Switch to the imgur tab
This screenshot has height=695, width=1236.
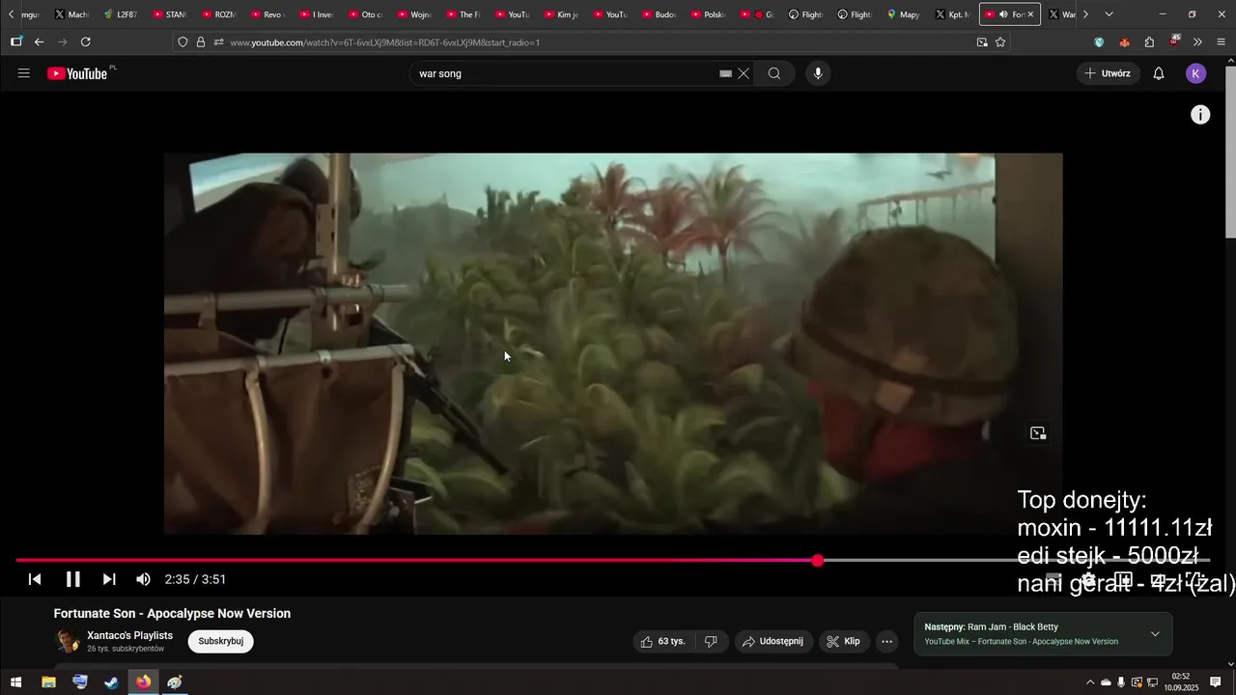click(x=31, y=14)
